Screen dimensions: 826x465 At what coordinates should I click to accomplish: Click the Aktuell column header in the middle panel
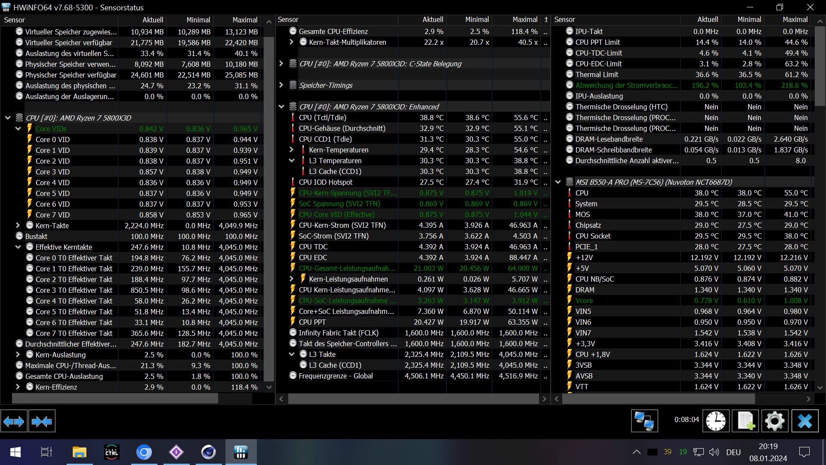click(x=432, y=20)
